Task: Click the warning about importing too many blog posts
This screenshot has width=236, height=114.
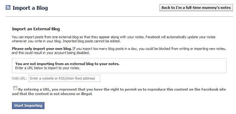Action: 149,49
